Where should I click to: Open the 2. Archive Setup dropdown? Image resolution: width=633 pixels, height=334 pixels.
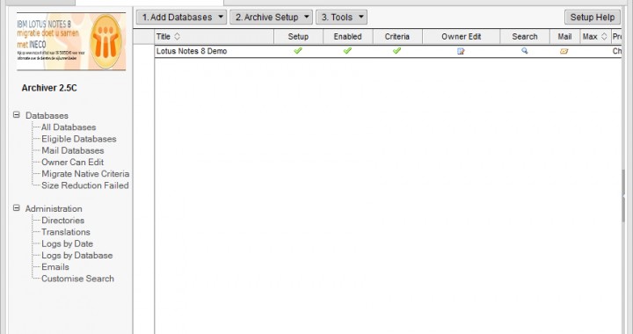click(x=271, y=18)
